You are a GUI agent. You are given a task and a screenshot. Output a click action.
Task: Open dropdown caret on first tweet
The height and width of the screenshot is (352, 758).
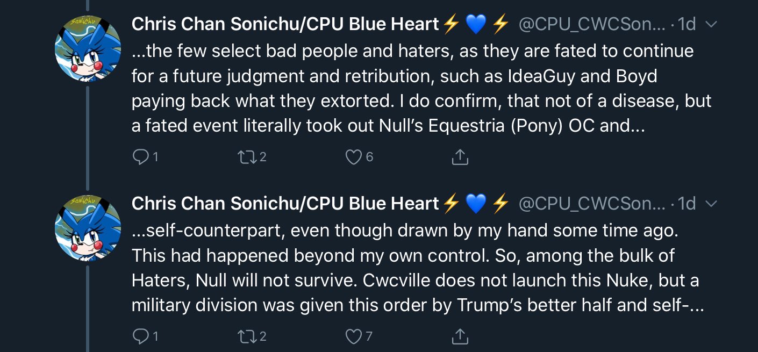[x=711, y=25]
